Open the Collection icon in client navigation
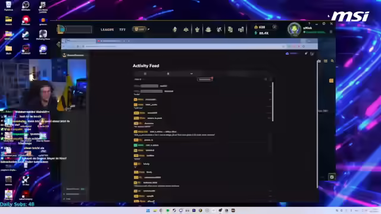 tap(230, 30)
